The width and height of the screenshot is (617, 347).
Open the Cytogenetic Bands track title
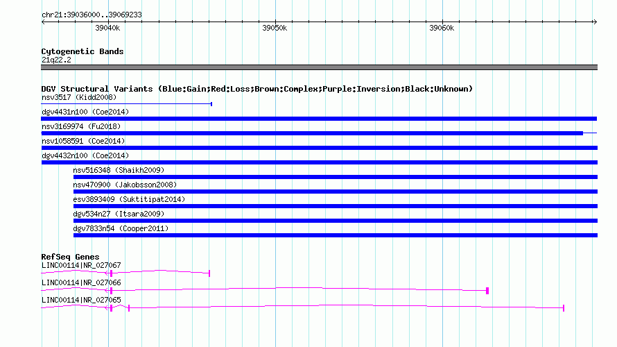[x=82, y=51]
